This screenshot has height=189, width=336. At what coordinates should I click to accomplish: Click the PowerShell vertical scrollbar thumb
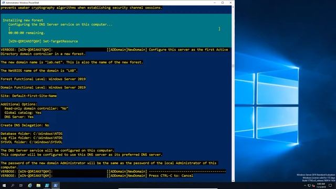pyautogui.click(x=233, y=66)
